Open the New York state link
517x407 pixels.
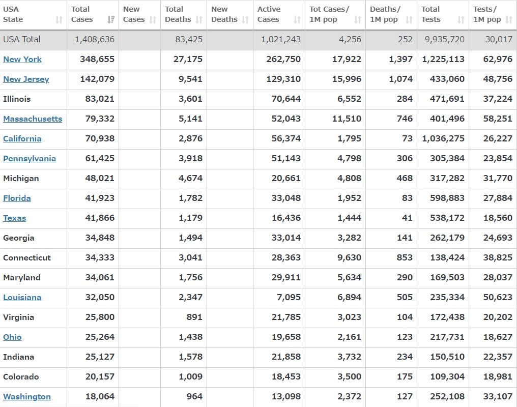(x=22, y=59)
